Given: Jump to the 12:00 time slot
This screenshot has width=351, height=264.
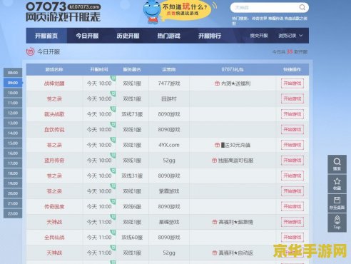Looking at the screenshot, I should coord(13,113).
